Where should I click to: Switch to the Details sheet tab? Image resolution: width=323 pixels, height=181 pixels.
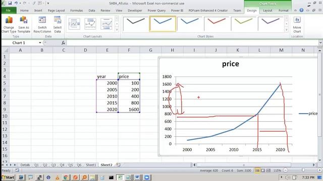click(25, 165)
